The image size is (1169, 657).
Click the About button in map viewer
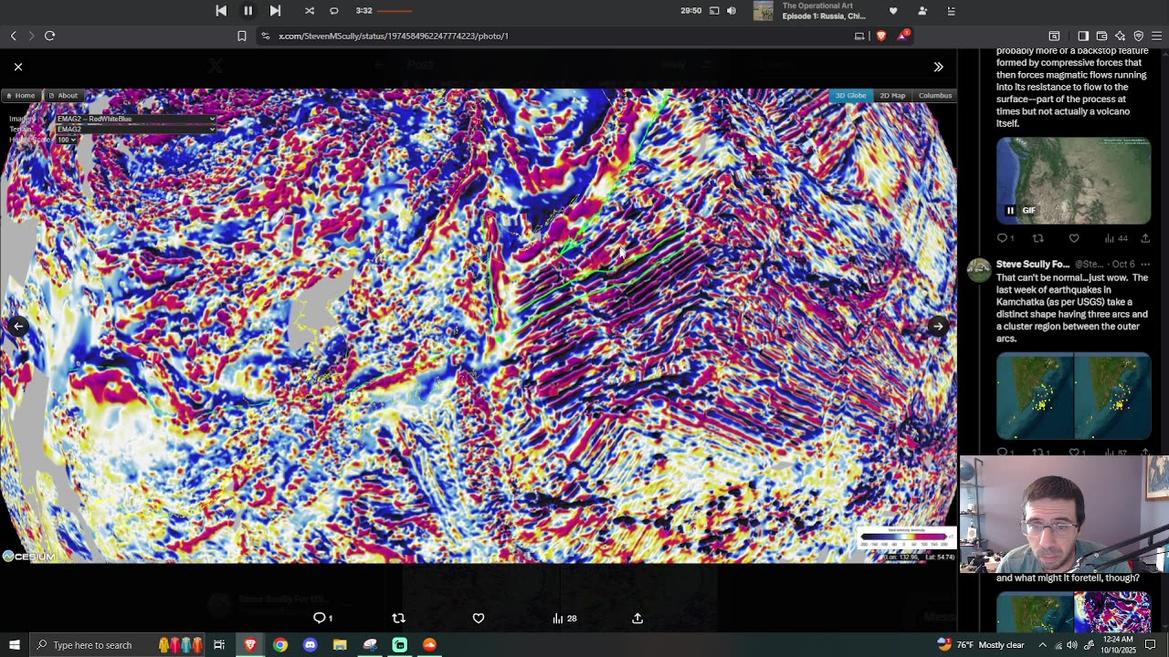tap(64, 96)
